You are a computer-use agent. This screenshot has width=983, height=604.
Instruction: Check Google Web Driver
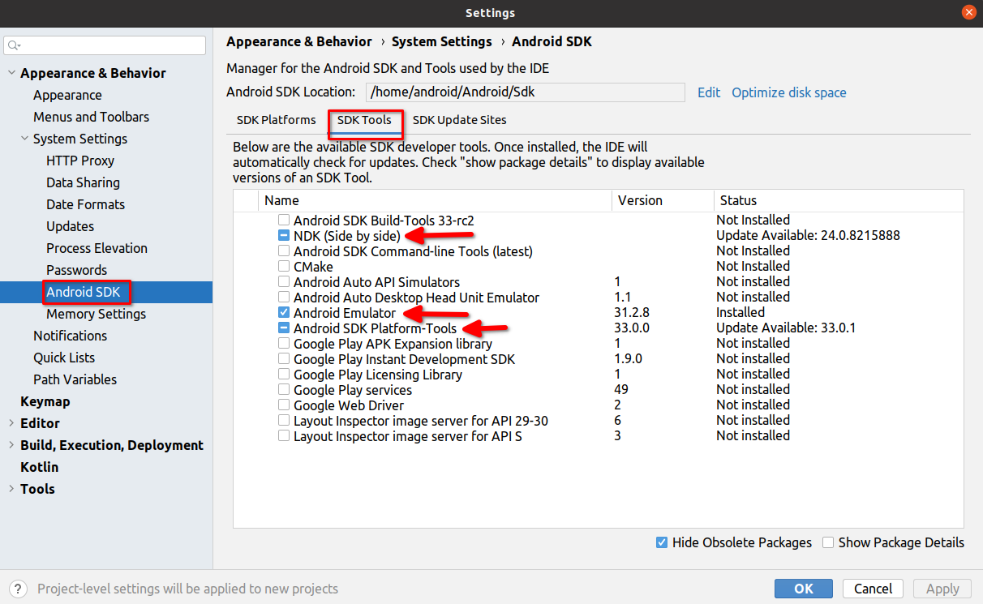[284, 405]
